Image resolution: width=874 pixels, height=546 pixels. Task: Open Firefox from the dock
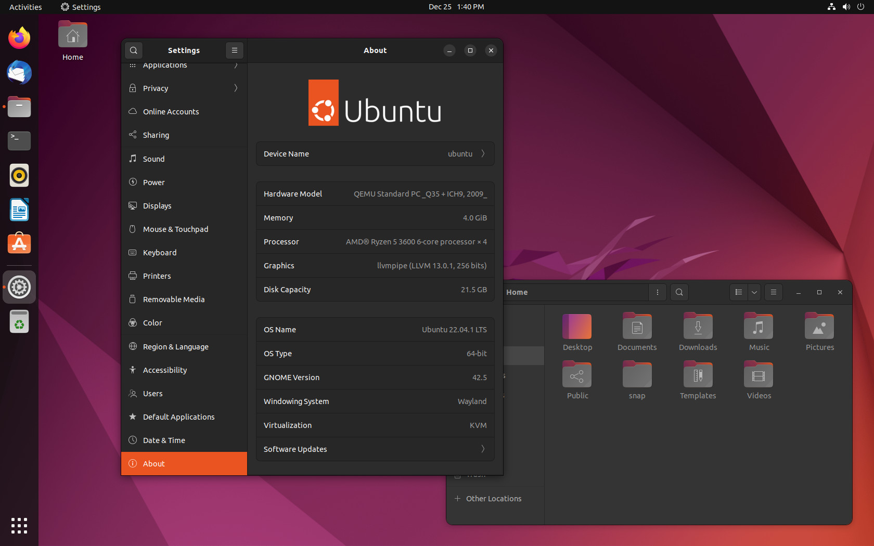coord(19,38)
